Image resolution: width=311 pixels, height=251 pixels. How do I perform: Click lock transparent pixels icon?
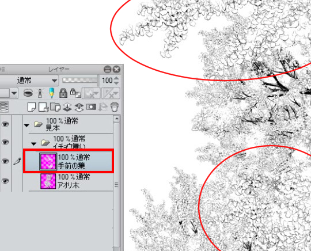click(75, 93)
